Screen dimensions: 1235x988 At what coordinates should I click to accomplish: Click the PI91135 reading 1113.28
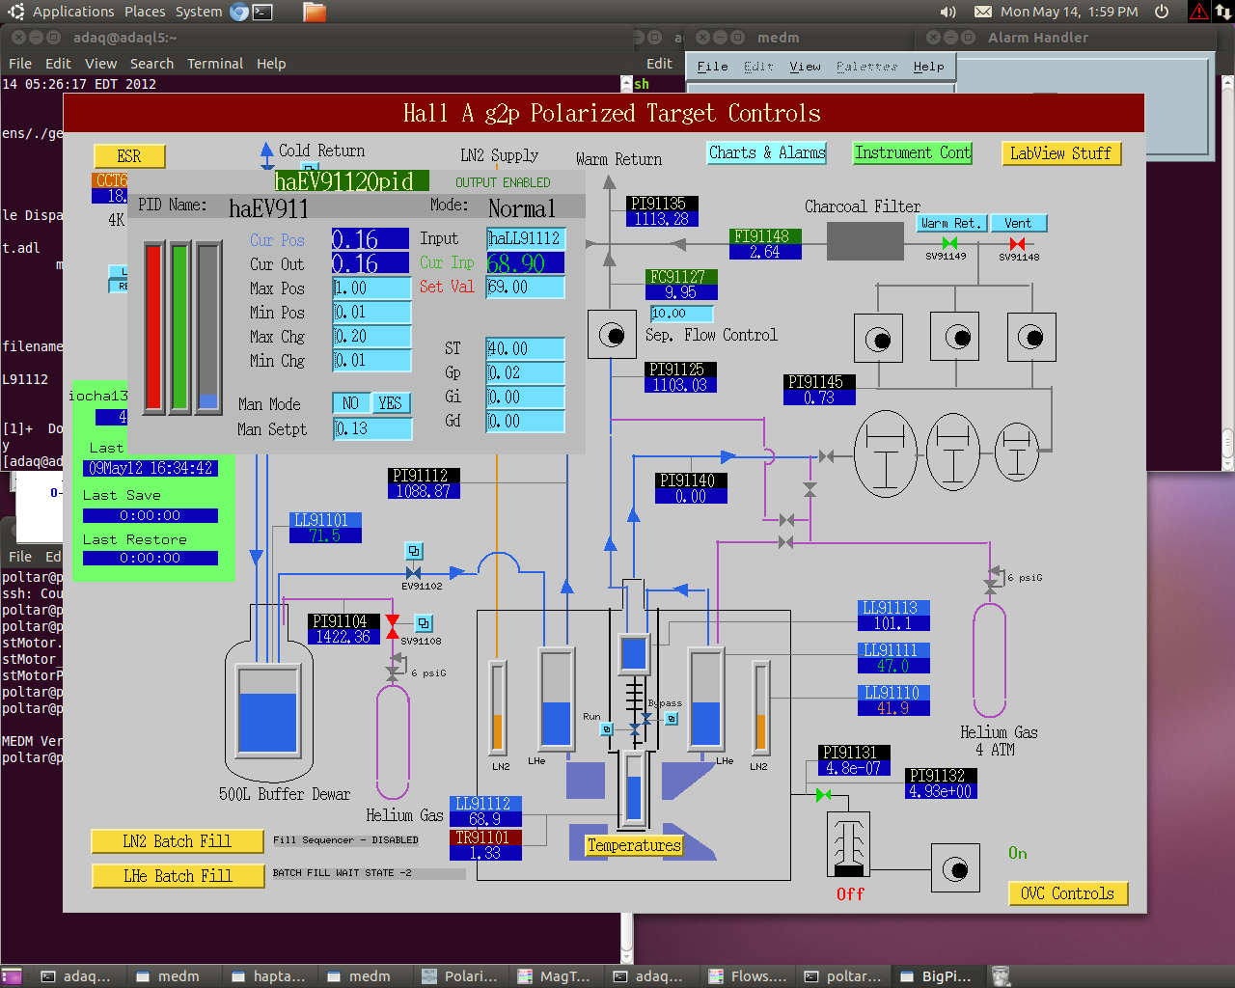point(662,219)
